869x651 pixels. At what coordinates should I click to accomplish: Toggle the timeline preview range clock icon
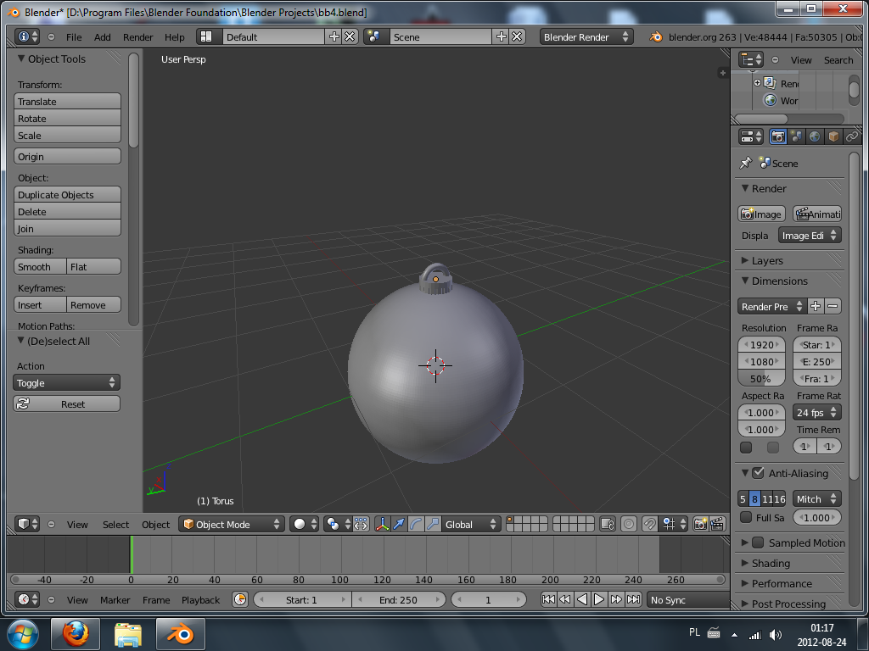(x=240, y=599)
